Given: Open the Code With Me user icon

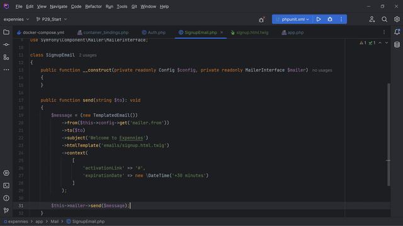Looking at the screenshot, I should (372, 19).
